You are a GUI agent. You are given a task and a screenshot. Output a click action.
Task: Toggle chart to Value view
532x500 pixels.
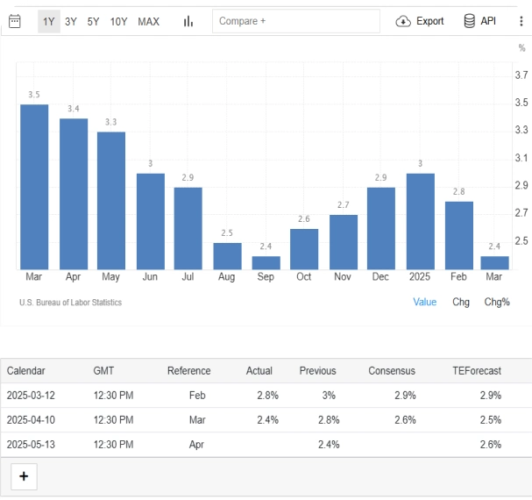[x=424, y=302]
